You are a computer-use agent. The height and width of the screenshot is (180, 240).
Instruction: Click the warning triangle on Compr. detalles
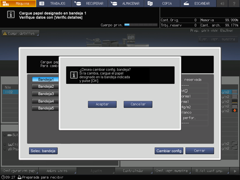point(5,33)
